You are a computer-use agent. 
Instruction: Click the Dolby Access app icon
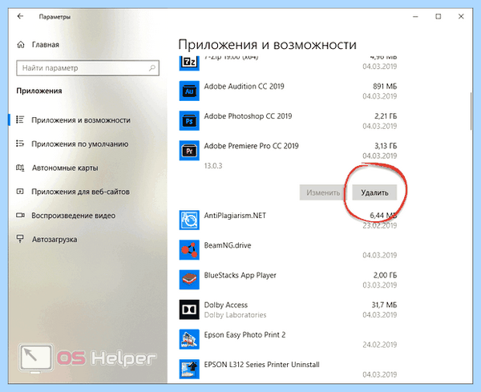pos(189,309)
